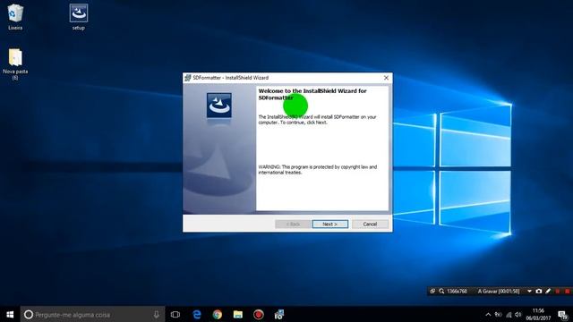Screen dimensions: 573x322
Task: Select the setup installer desktop icon
Action: pyautogui.click(x=79, y=17)
